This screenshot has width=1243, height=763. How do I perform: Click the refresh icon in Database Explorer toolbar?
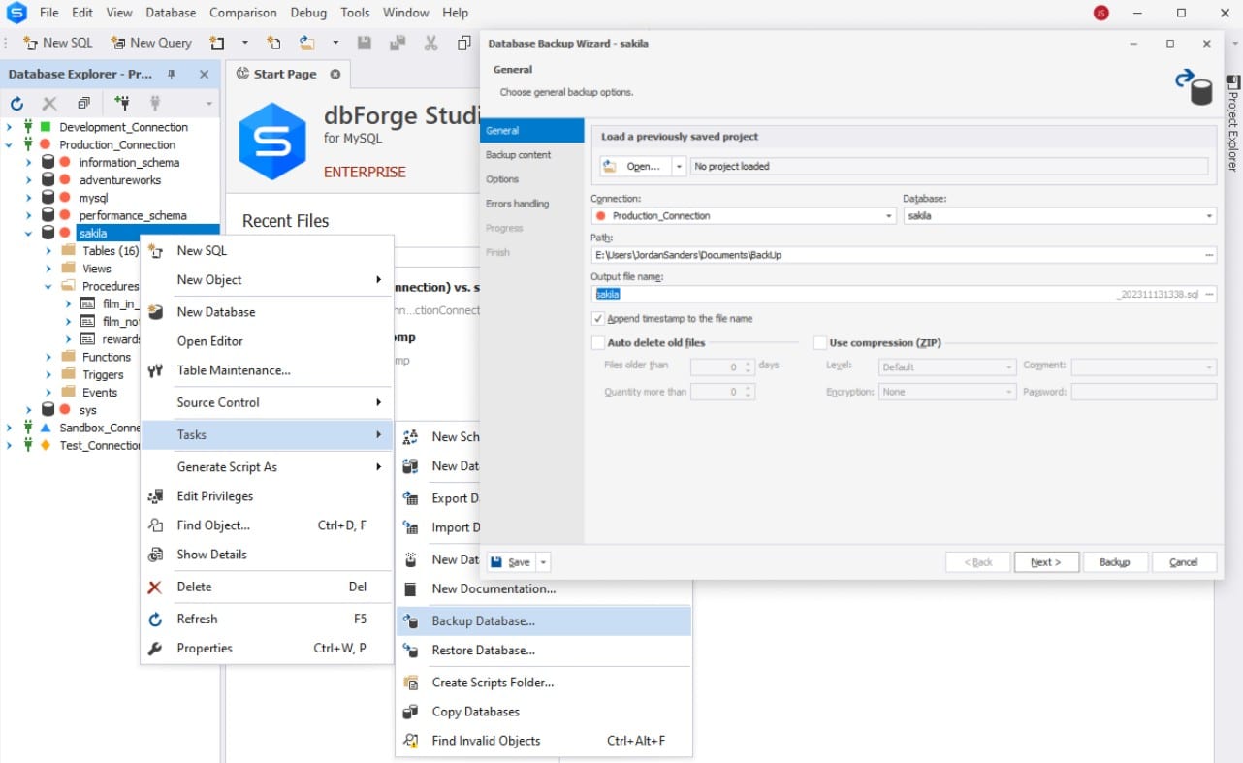point(16,103)
